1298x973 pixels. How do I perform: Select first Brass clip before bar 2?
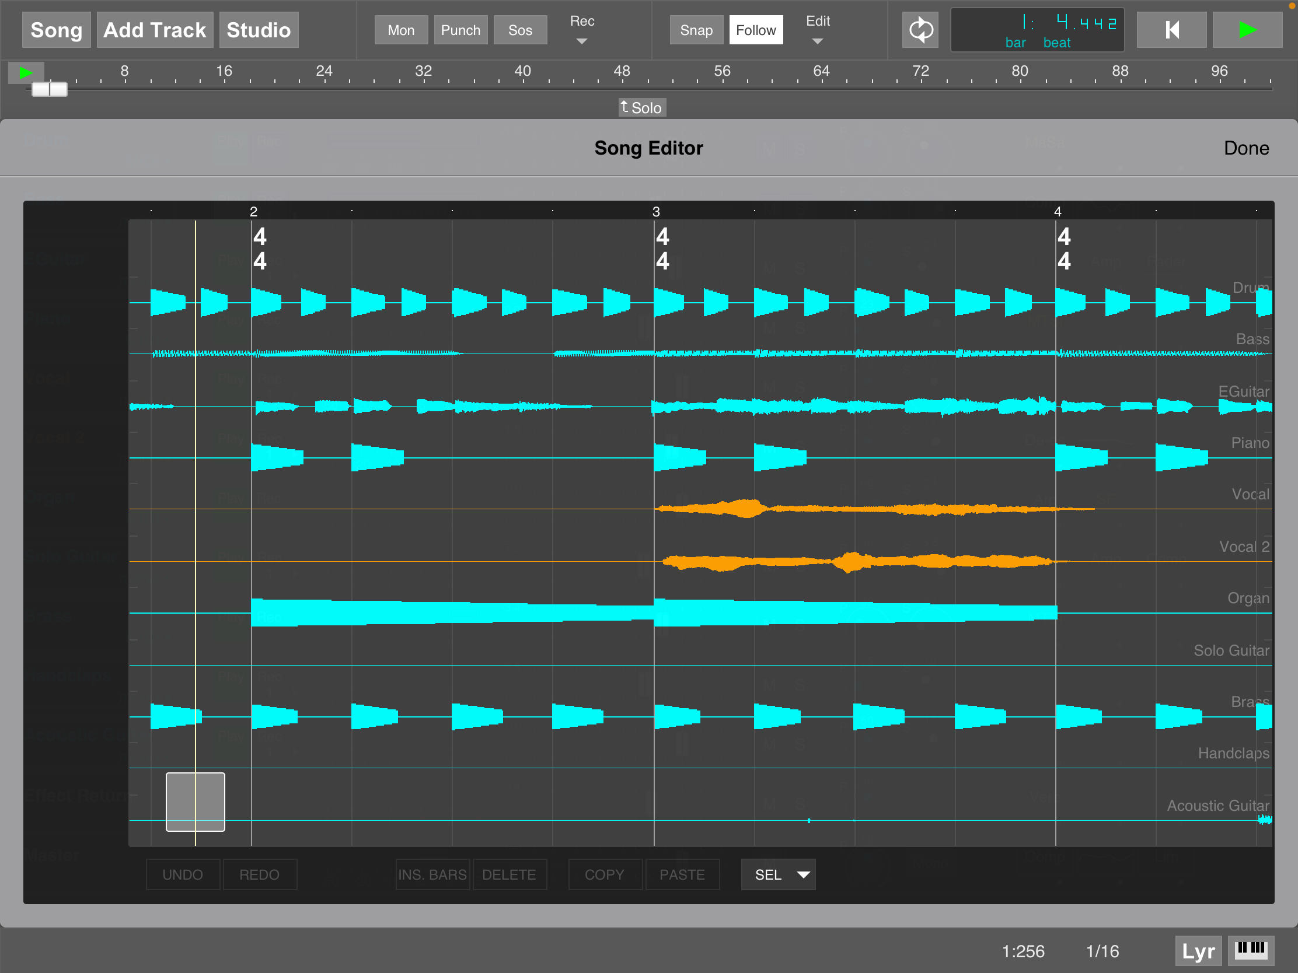point(176,716)
